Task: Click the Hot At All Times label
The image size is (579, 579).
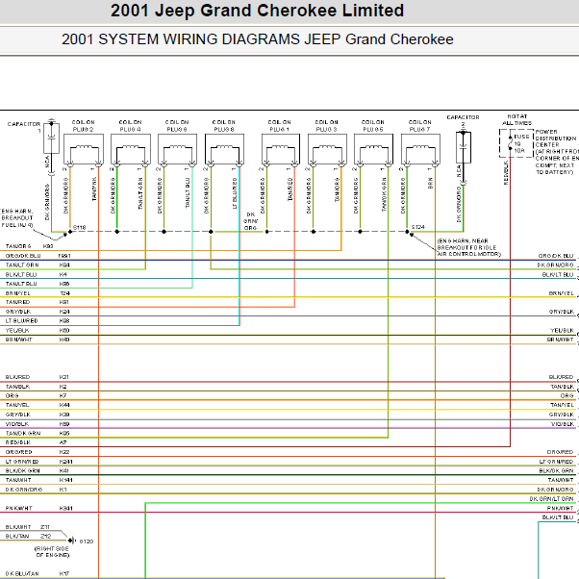Action: (517, 119)
